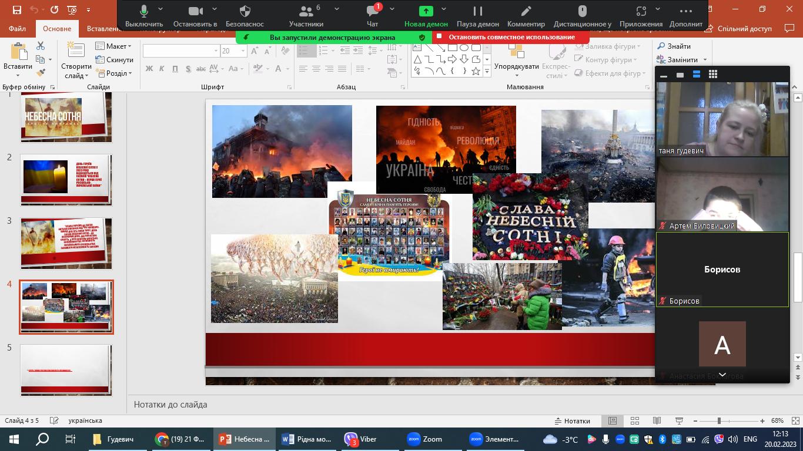803x451 pixels.
Task: Open Word document Рідна мо… in taskbar
Action: click(x=307, y=439)
